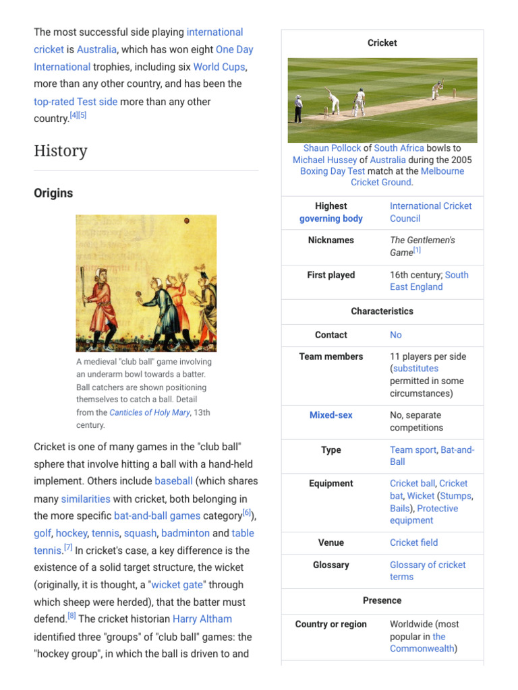Click the Origins subsection heading
The image size is (518, 690).
53,193
